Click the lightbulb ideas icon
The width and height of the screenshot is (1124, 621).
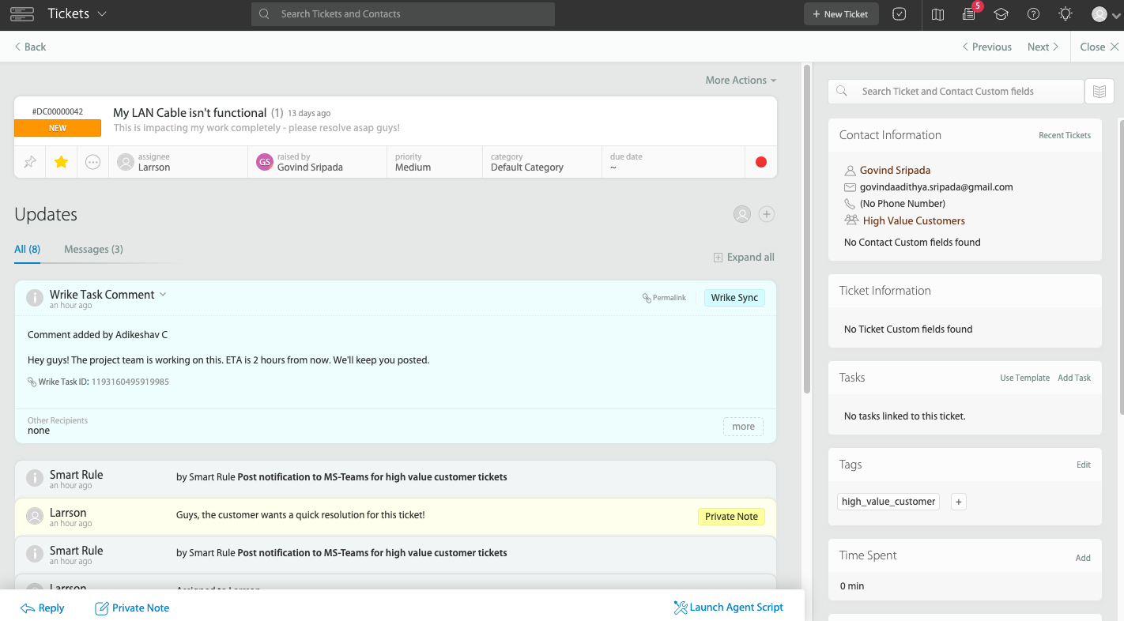[1066, 14]
